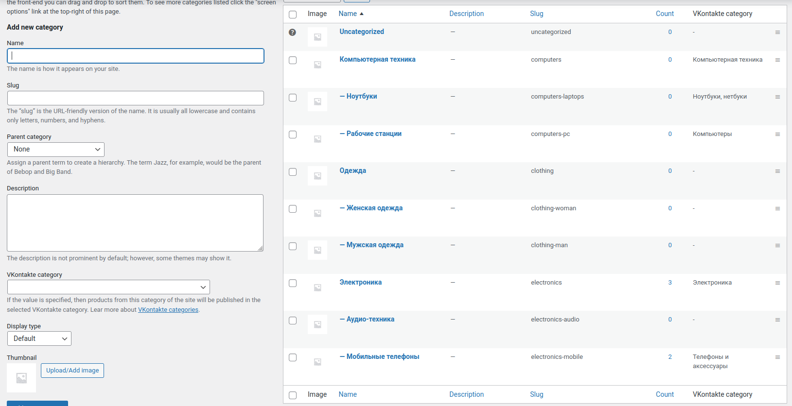Viewport: 792px width, 406px height.
Task: Open the VKontakte categories help link
Action: pyautogui.click(x=168, y=310)
